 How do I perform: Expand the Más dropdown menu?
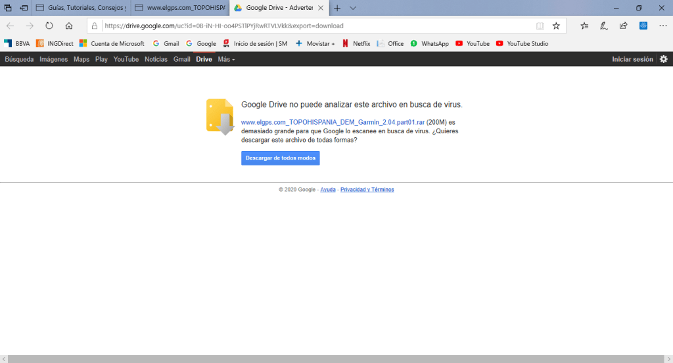pos(226,59)
